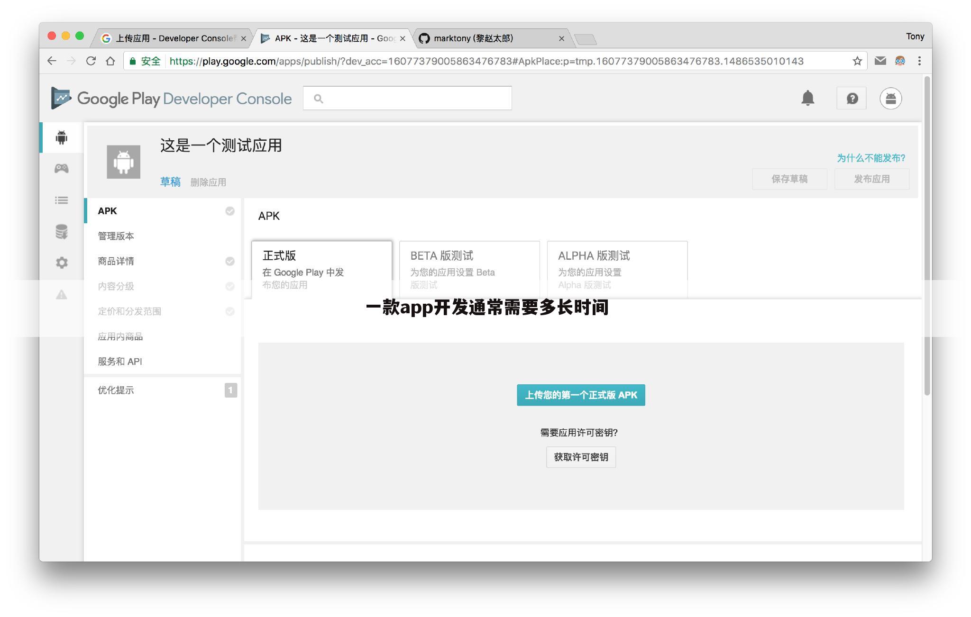Screen dimensions: 971x617
Task: Reload the page
Action: pyautogui.click(x=91, y=61)
